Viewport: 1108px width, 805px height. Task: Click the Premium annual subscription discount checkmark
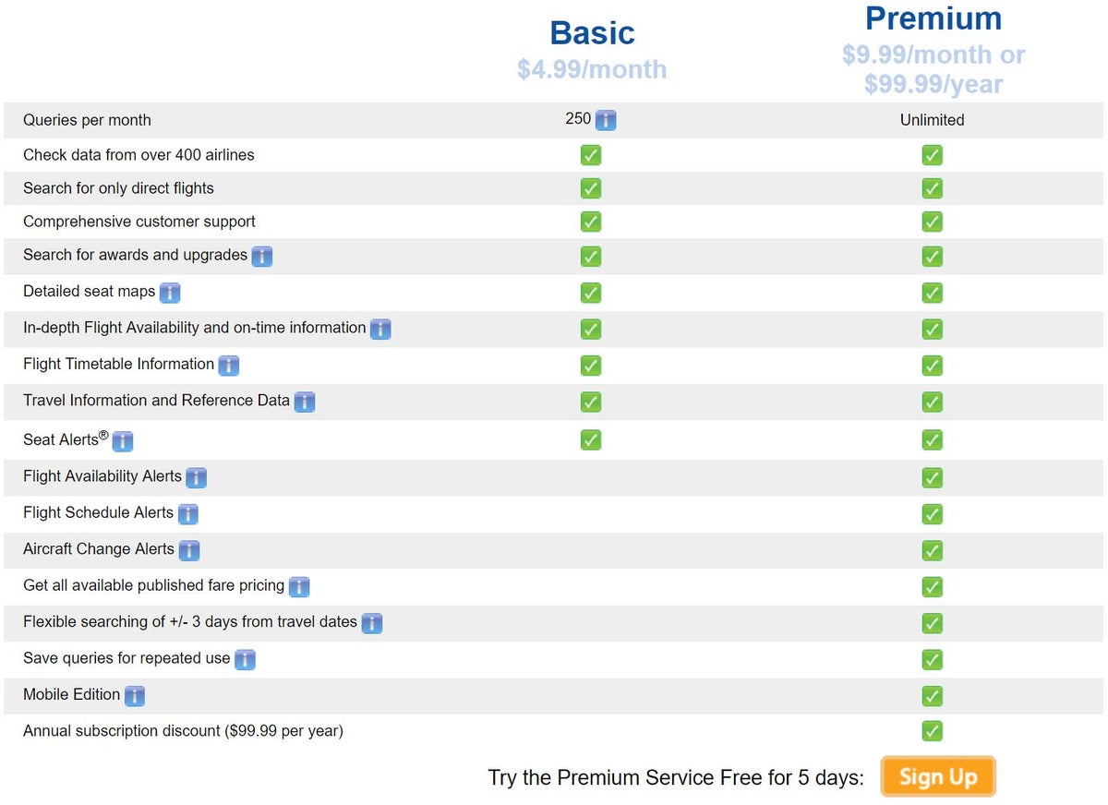(932, 730)
